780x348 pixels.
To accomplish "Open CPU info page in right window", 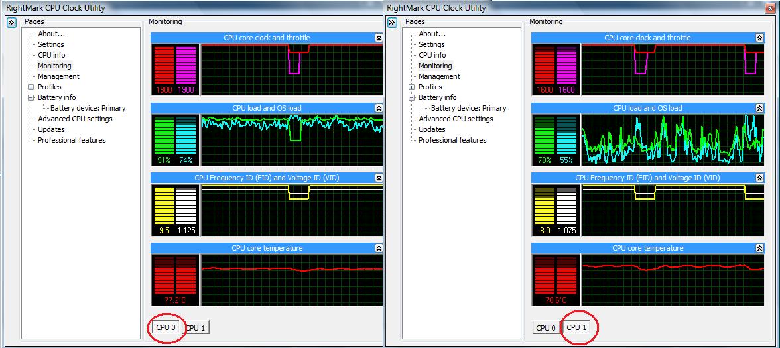I will pyautogui.click(x=432, y=54).
